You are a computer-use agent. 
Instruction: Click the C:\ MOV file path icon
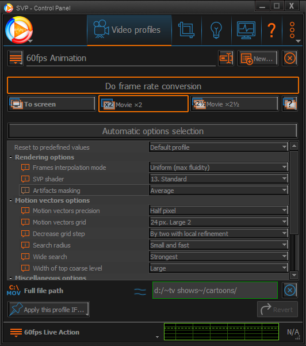(13, 290)
